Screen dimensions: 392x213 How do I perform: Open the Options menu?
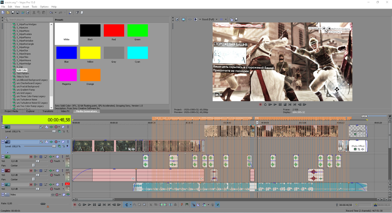(44, 7)
